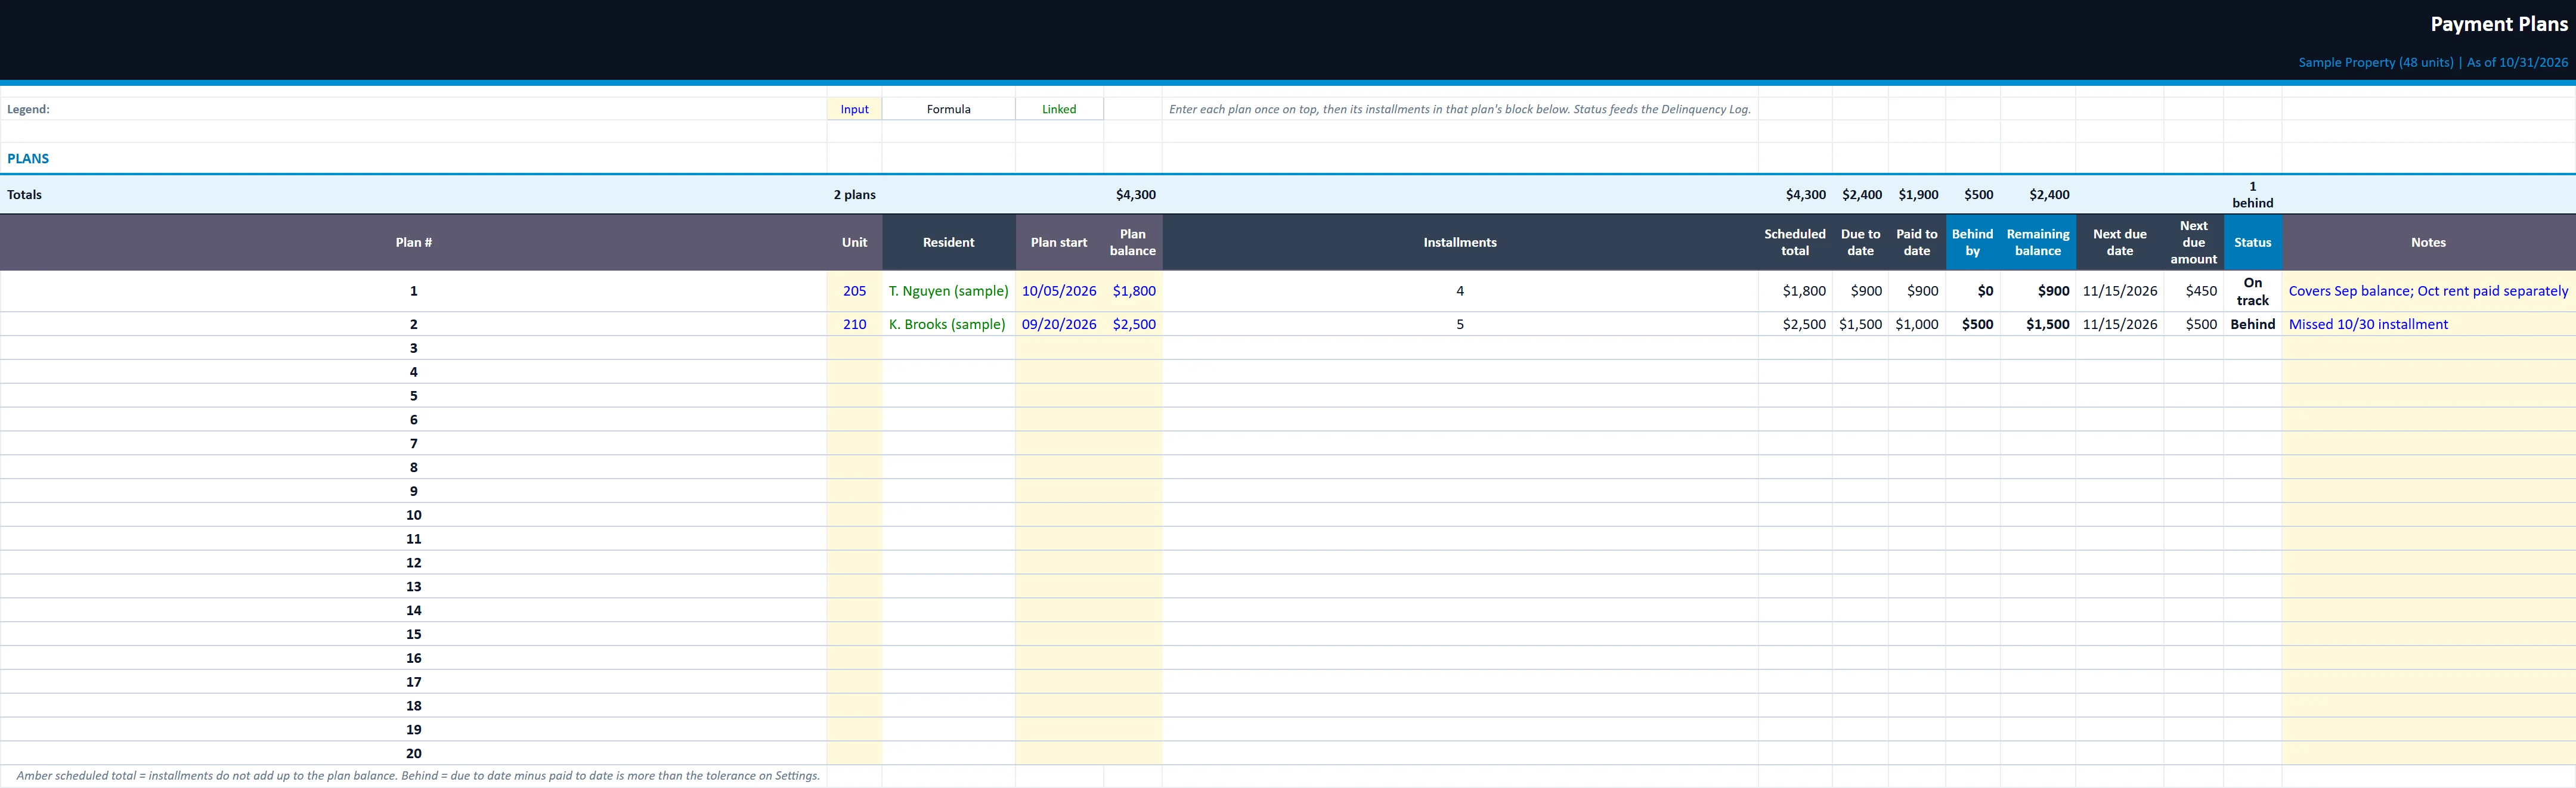Select the '1 behind' totals cell
Viewport: 2576px width, 788px height.
(x=2252, y=194)
